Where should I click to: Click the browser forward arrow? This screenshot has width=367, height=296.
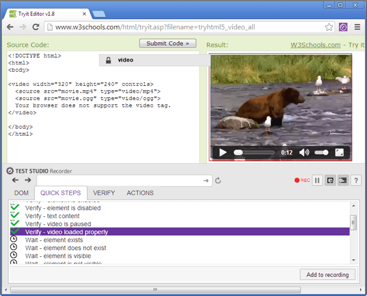click(23, 27)
